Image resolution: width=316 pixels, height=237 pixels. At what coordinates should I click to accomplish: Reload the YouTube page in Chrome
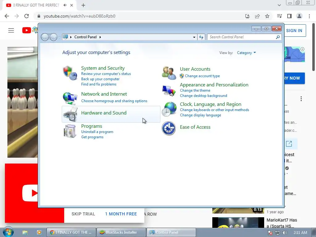[x=27, y=16]
